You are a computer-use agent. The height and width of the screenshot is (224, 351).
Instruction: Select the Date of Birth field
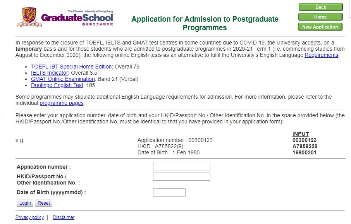169,192
